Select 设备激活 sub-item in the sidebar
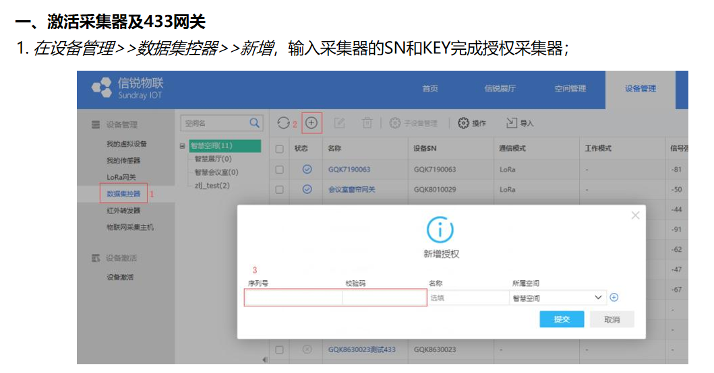The image size is (714, 373). [x=120, y=277]
